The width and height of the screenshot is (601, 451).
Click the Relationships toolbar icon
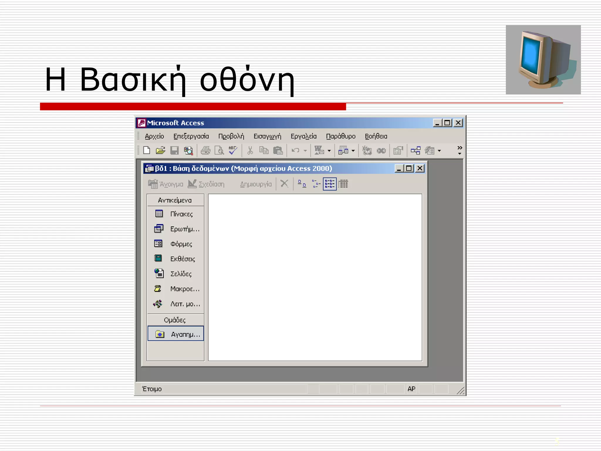pyautogui.click(x=416, y=151)
